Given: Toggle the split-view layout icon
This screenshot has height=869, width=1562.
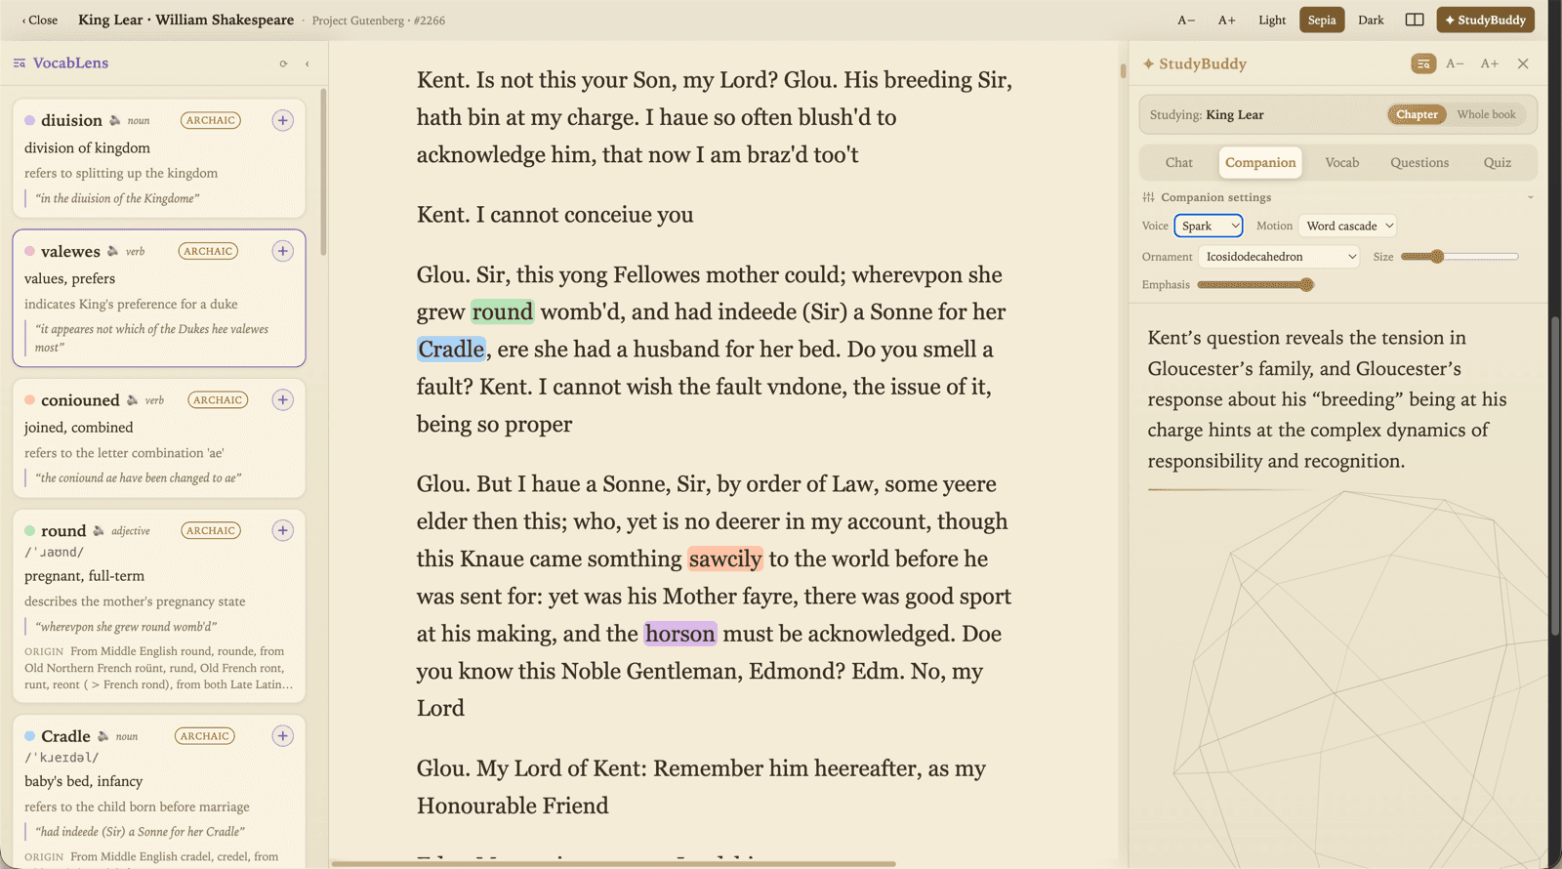Looking at the screenshot, I should click(x=1415, y=20).
